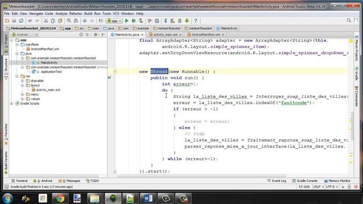Click the Open folder toolbar icon
363x204 pixels.
[x=7, y=21]
